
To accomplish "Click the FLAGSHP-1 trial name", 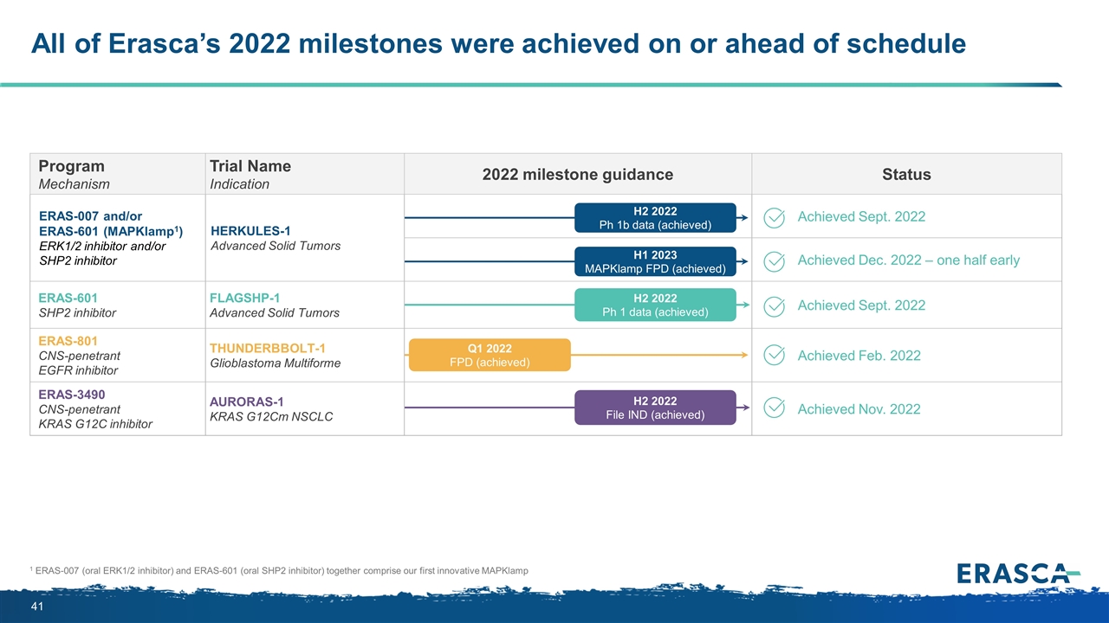I will (x=245, y=299).
